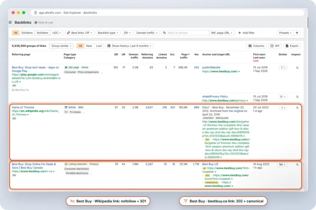Open the bestbuy.com/privacy target URL
Screen dimensions: 316x210
click(224, 100)
